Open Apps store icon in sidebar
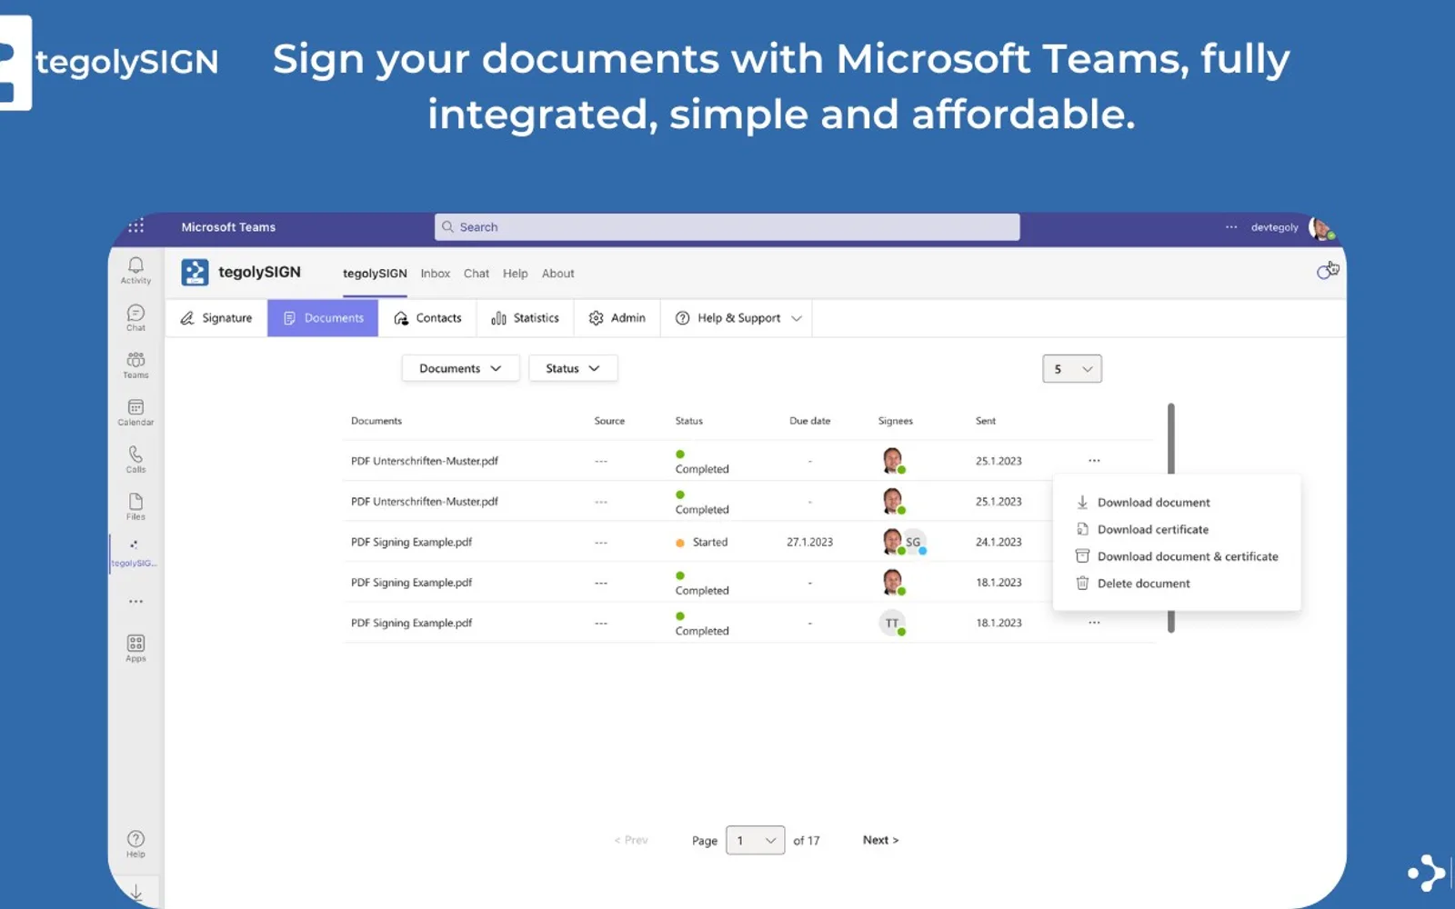1455x909 pixels. [135, 648]
